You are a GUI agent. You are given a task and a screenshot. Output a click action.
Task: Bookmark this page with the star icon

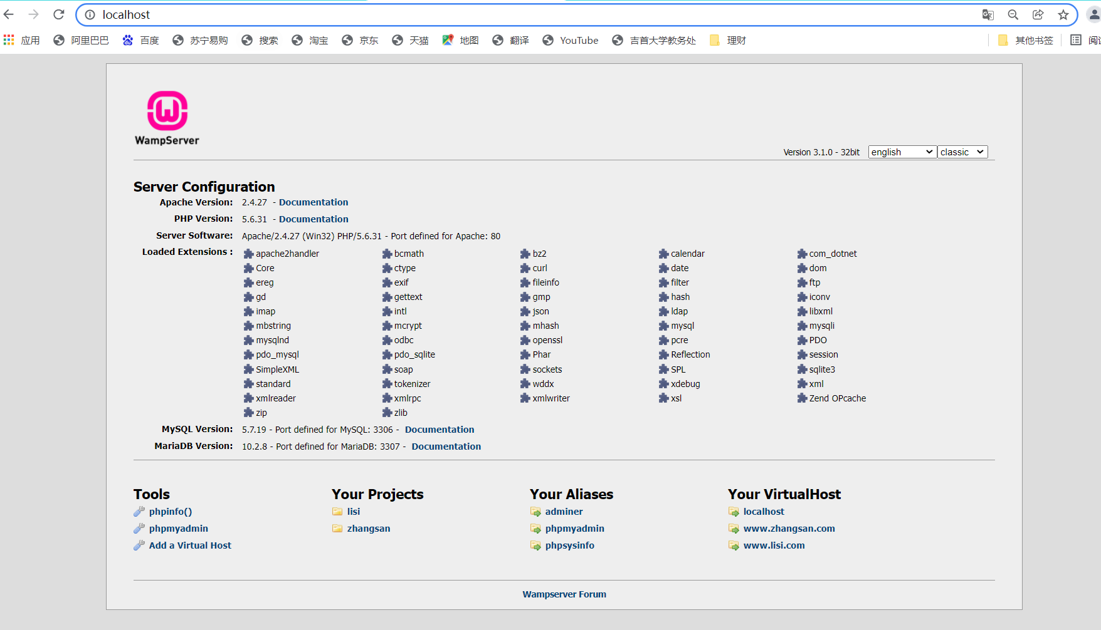[x=1063, y=14]
